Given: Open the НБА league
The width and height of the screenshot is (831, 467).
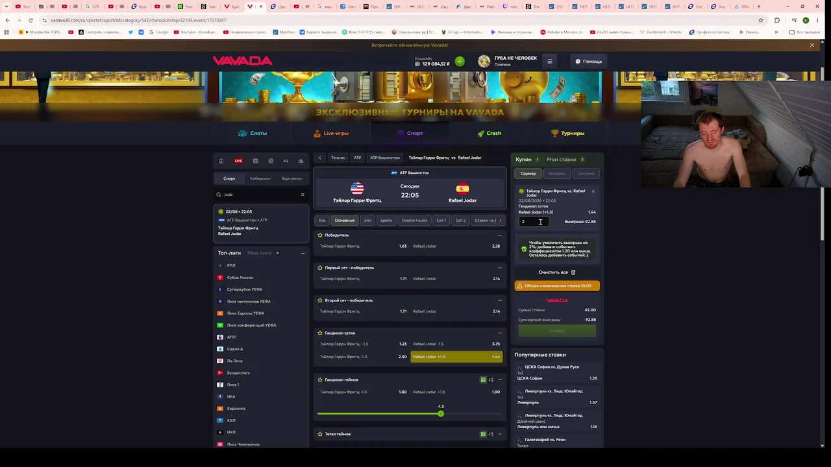Looking at the screenshot, I should (231, 397).
